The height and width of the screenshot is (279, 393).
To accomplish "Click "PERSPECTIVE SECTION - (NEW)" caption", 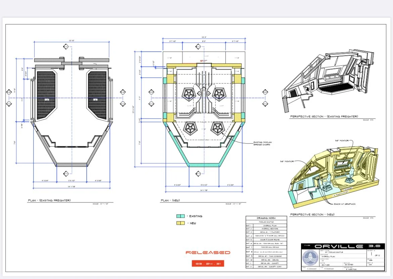I will coord(312,215).
